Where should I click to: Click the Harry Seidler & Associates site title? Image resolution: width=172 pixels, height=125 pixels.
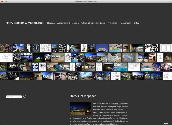(24, 23)
